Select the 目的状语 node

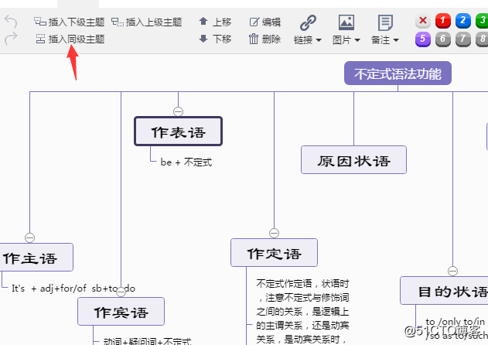coord(445,291)
